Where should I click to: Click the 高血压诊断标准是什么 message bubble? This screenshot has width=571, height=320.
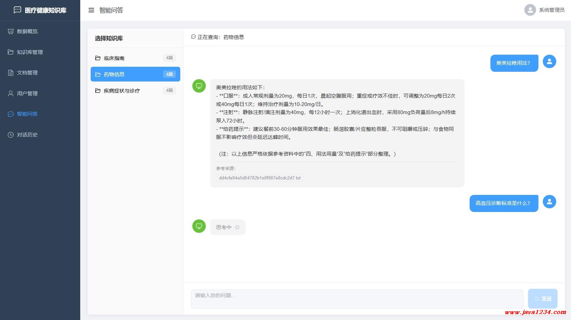(504, 203)
